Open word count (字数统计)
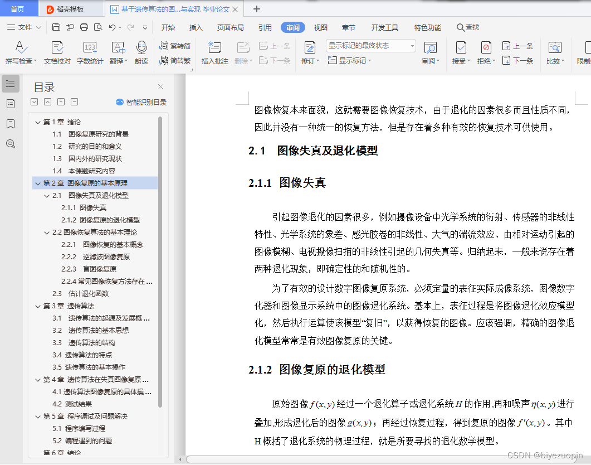Viewport: 591px width, 465px height. point(90,52)
